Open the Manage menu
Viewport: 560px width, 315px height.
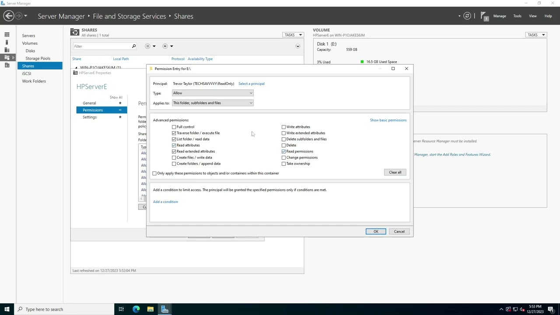tap(500, 16)
